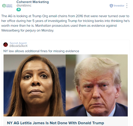Click the green A badge under the handle
The width and height of the screenshot is (133, 126).
19,10
